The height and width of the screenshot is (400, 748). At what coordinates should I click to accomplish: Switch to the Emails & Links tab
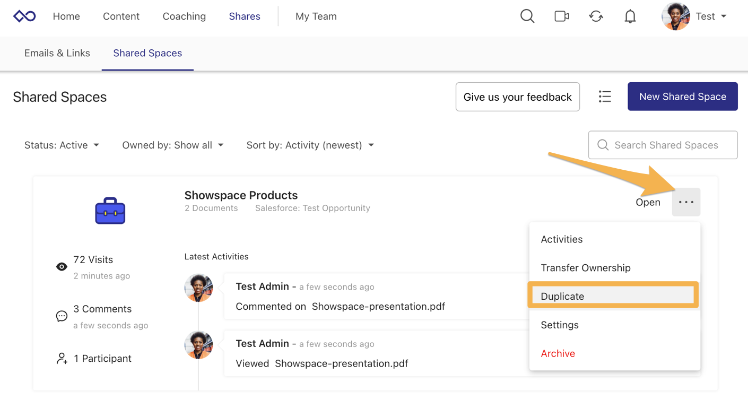(57, 53)
